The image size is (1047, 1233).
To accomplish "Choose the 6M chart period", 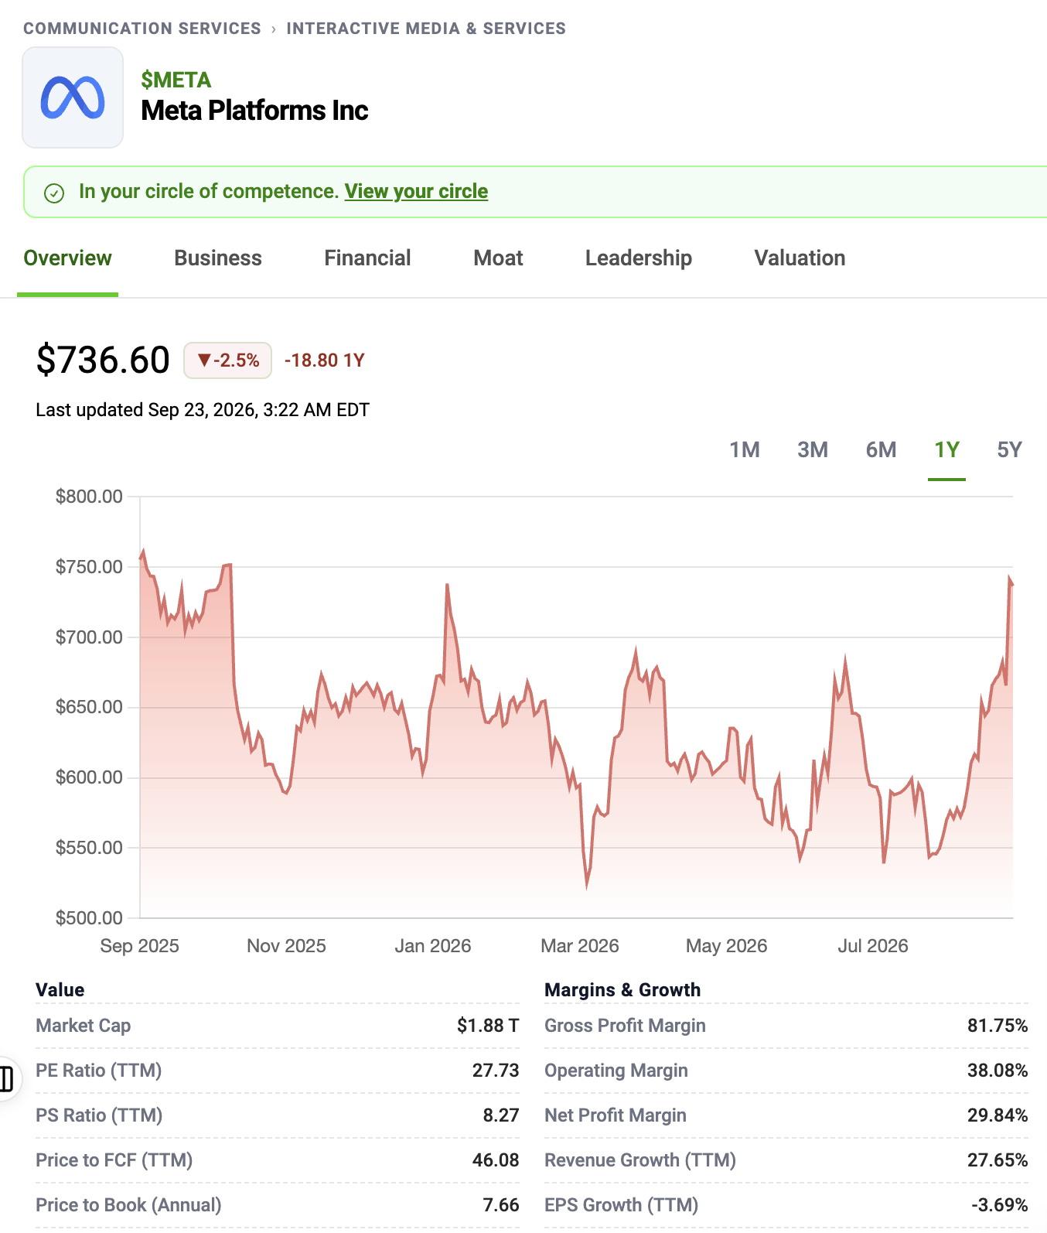I will [x=881, y=450].
